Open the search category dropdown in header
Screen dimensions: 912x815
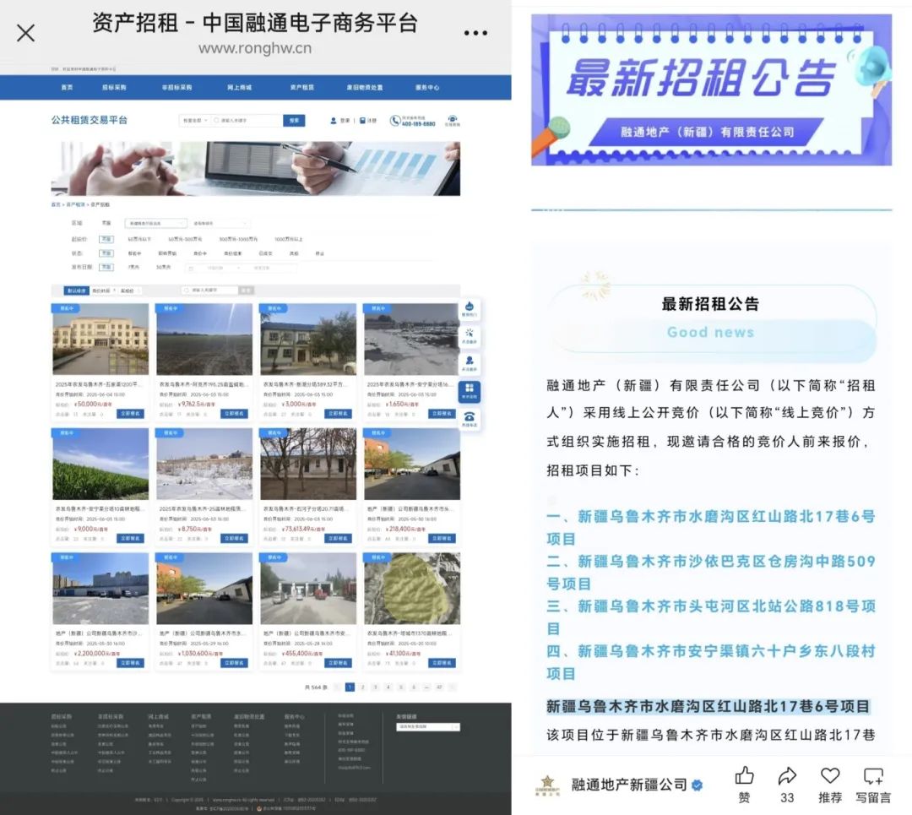click(193, 121)
